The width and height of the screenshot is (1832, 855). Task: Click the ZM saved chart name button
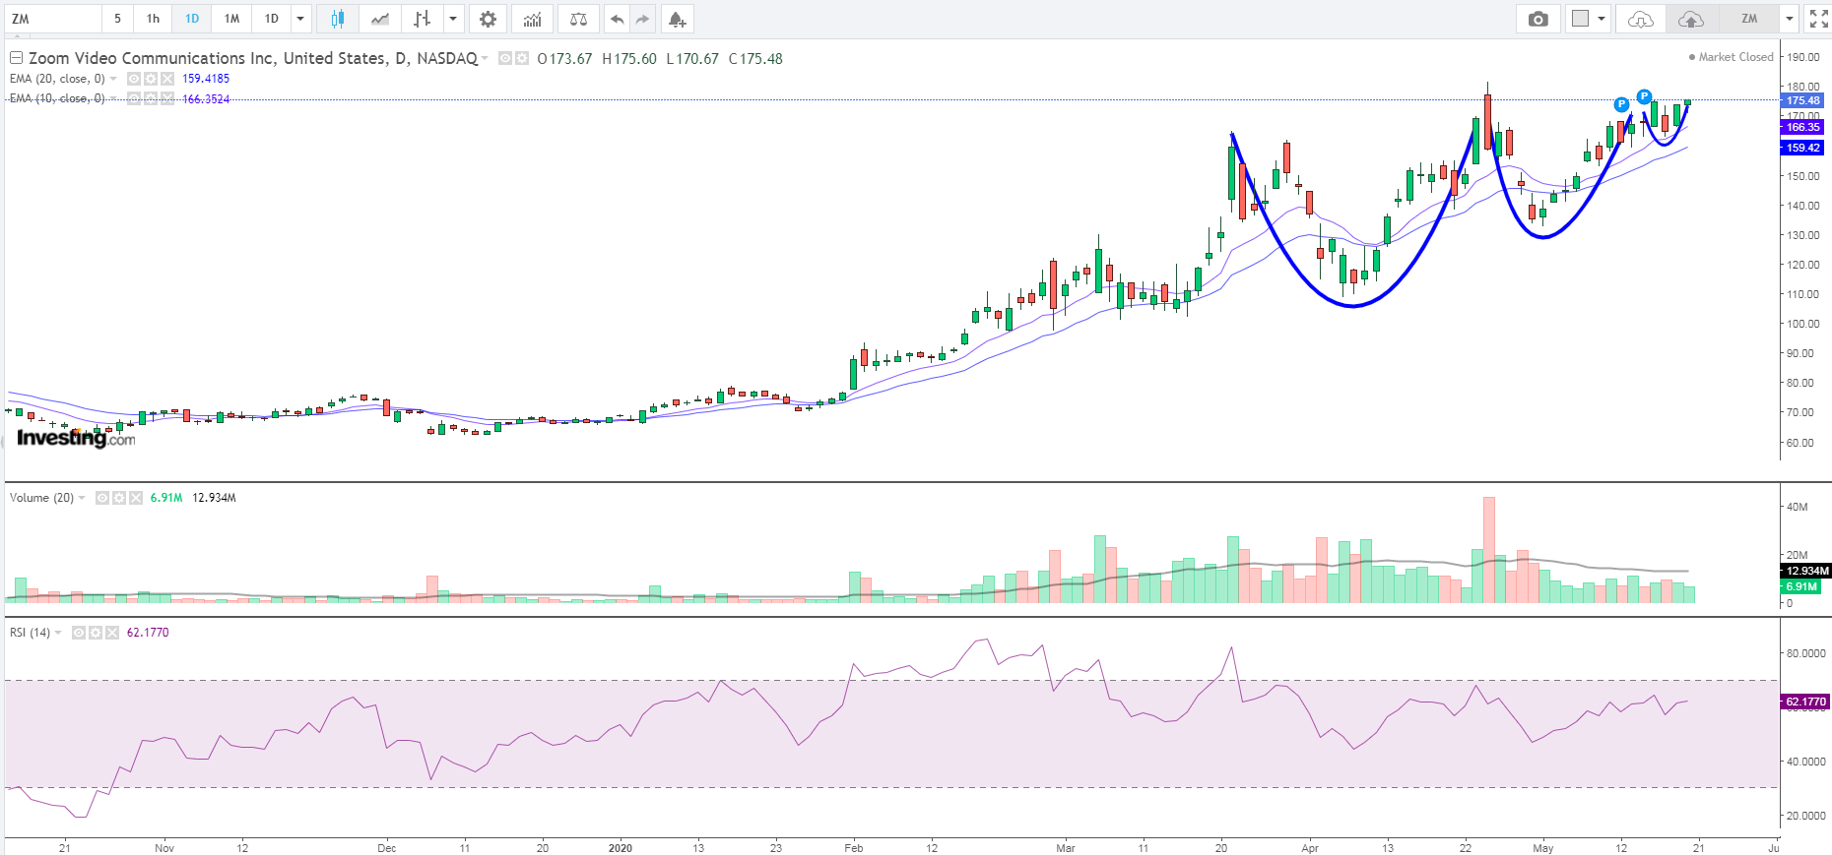coord(1749,19)
